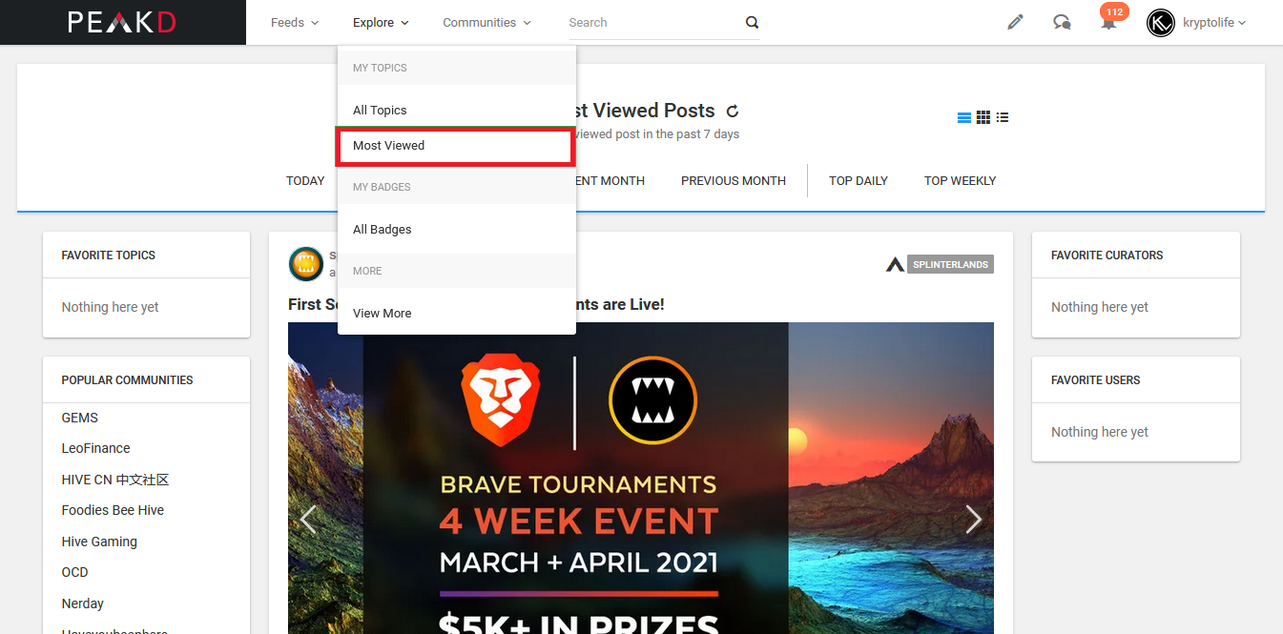This screenshot has height=634, width=1283.
Task: Open the GEMS community
Action: pos(80,418)
